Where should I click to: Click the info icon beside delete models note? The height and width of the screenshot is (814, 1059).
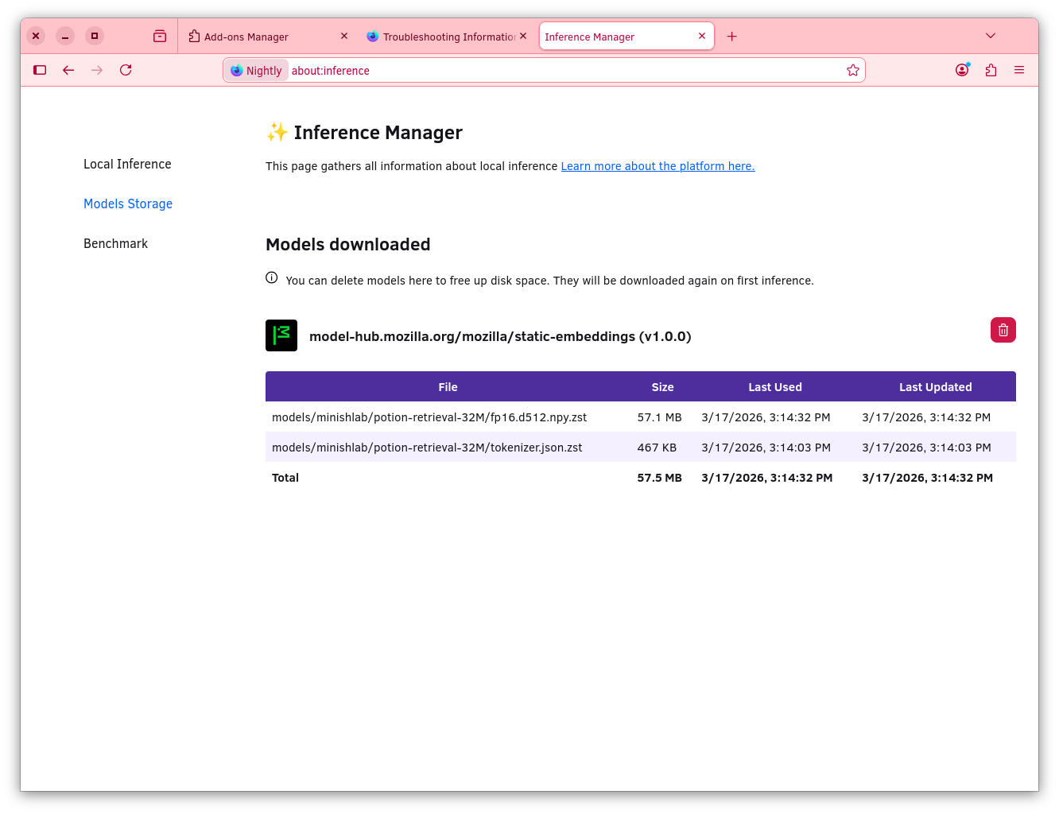coord(272,277)
